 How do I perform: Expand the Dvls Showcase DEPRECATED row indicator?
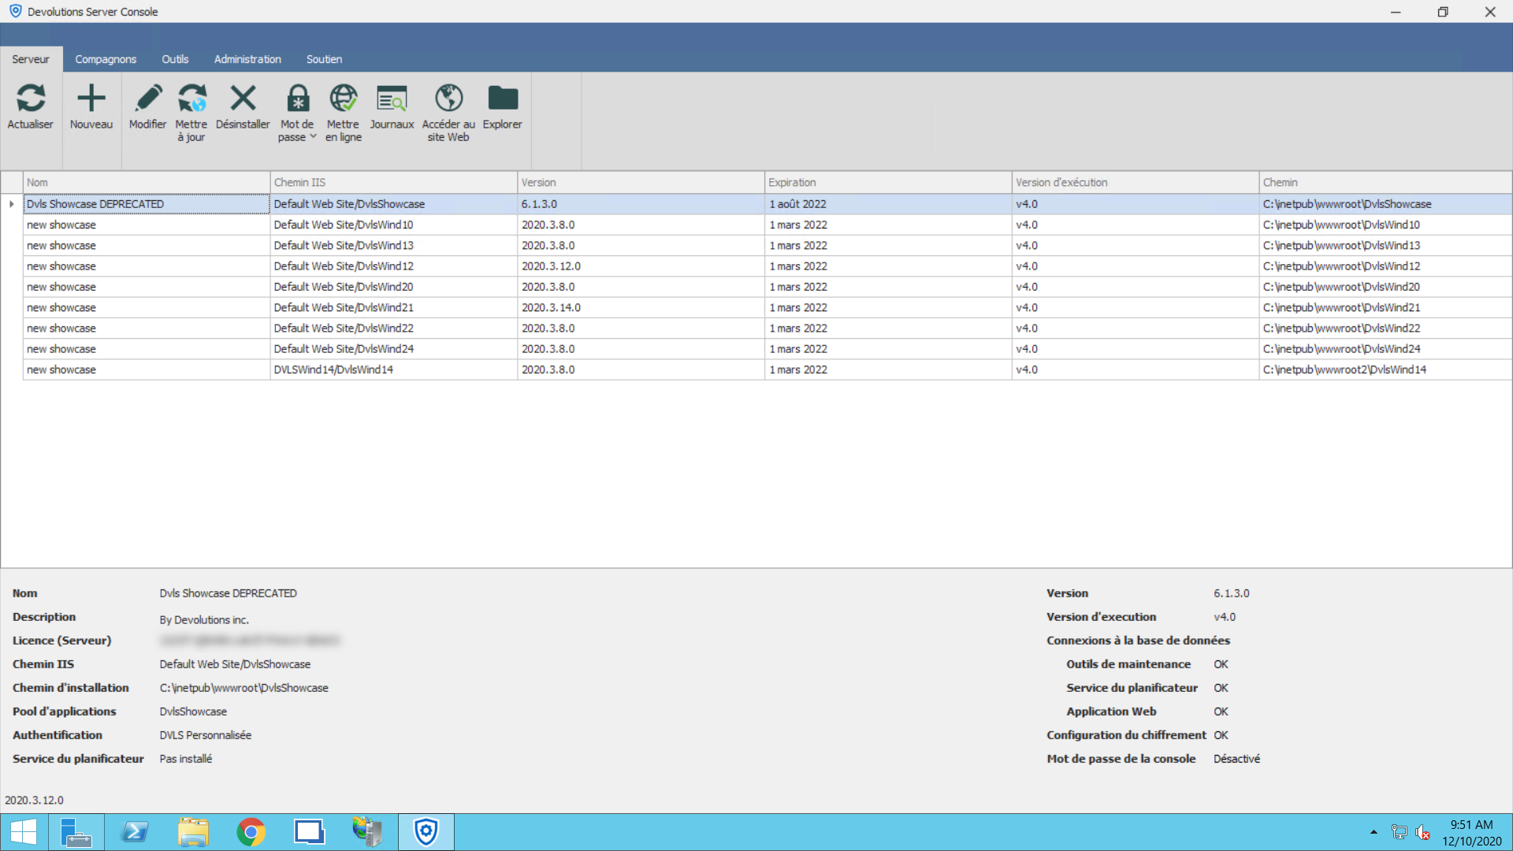point(12,204)
